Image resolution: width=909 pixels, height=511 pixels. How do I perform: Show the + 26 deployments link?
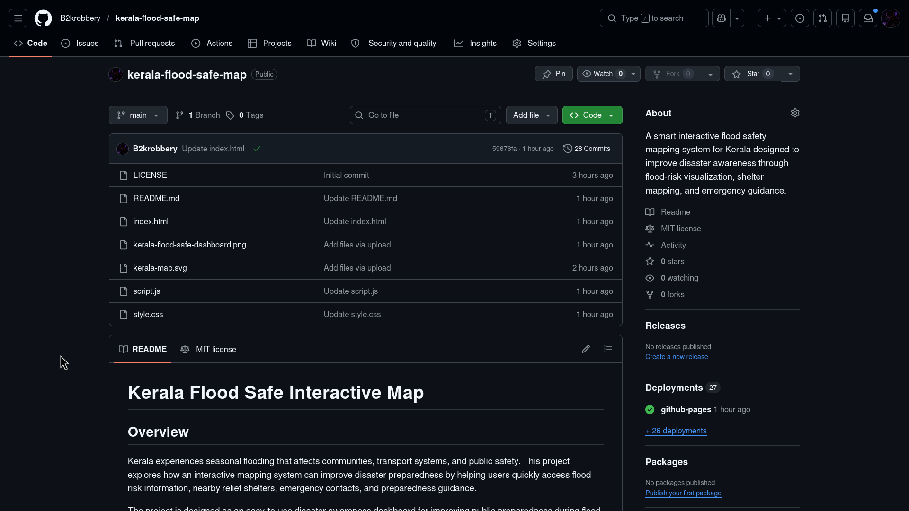pos(676,431)
